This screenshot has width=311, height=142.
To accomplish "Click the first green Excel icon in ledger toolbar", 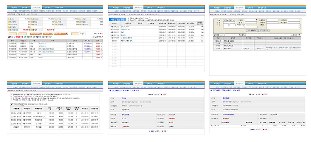I will point(25,37).
